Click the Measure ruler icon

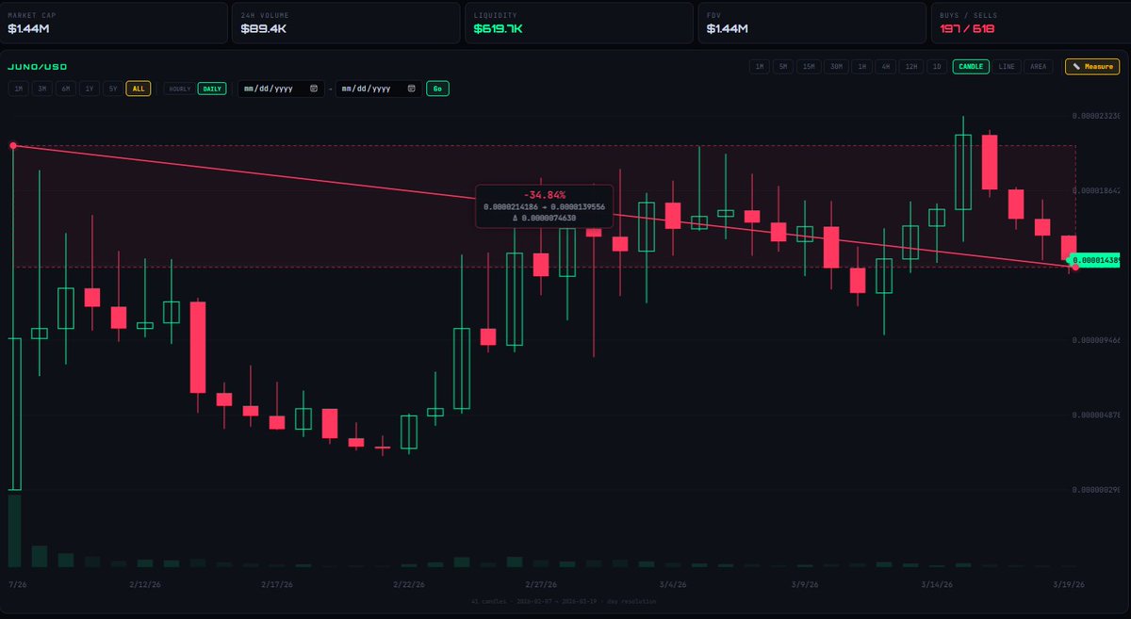pos(1076,67)
